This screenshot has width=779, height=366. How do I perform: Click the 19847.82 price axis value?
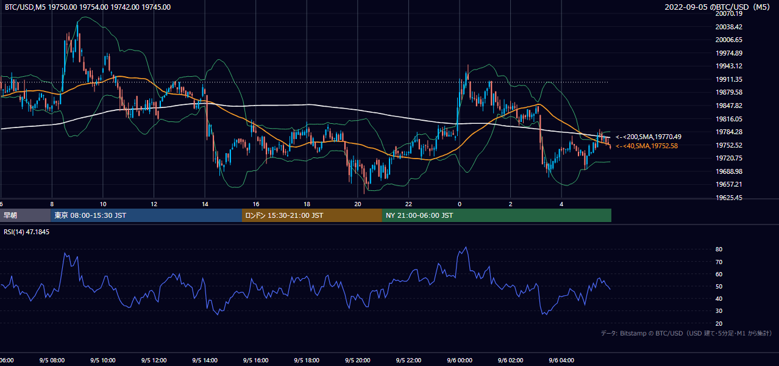pos(728,106)
